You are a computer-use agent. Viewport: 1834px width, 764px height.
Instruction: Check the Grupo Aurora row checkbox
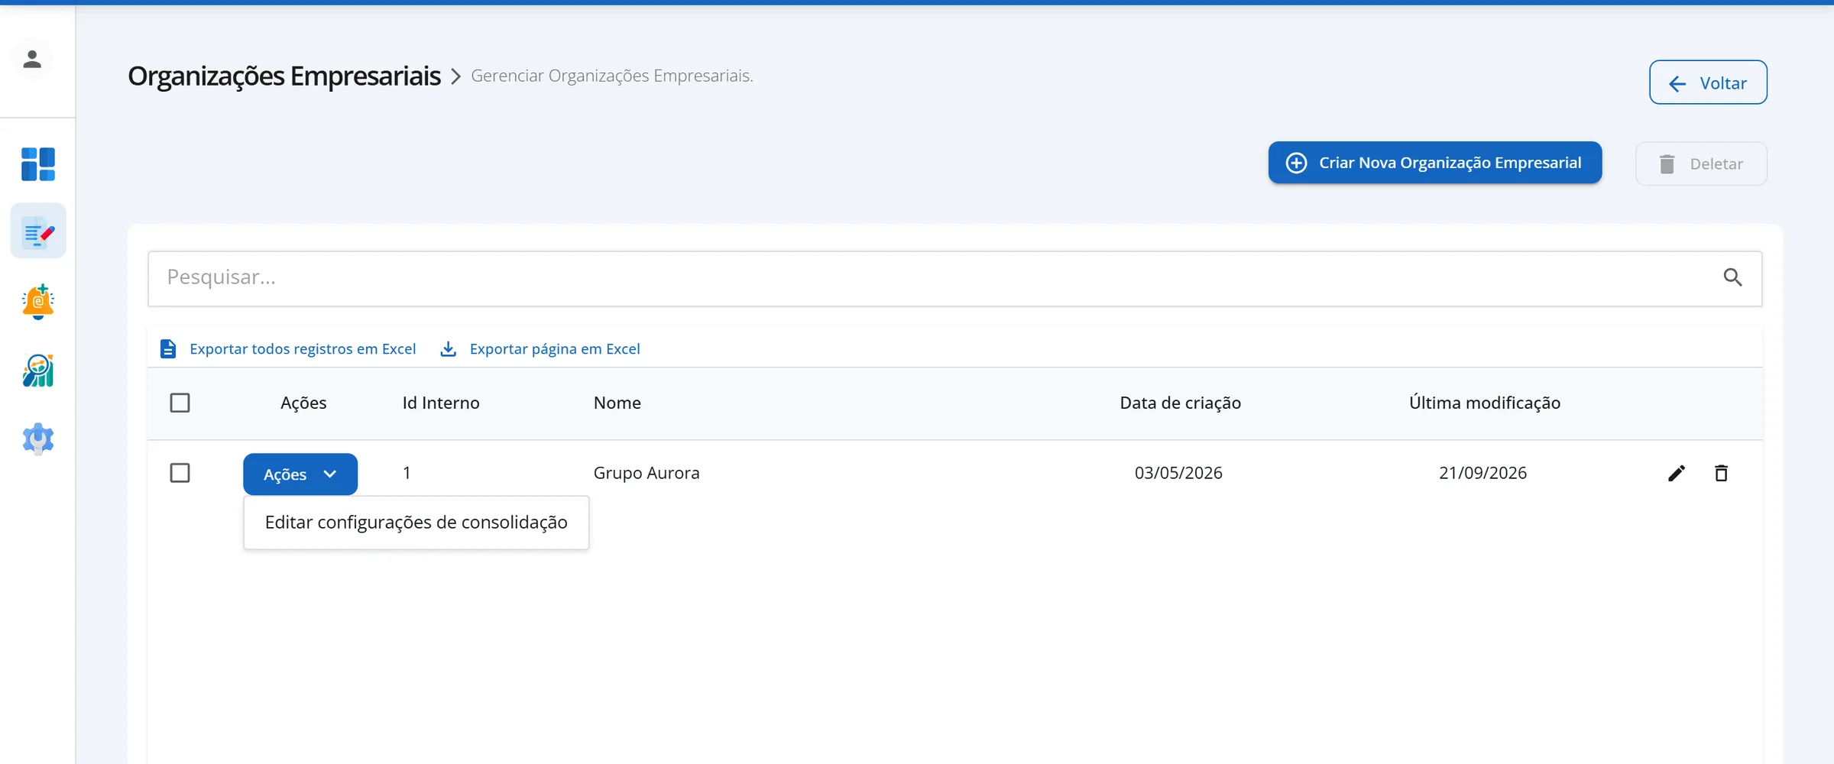180,473
